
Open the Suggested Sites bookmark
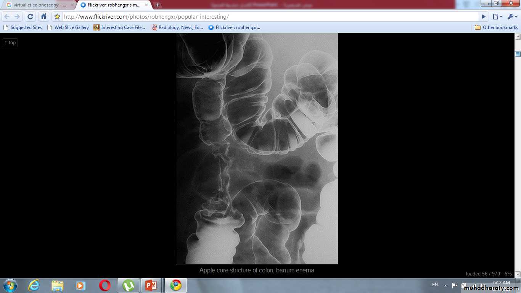[23, 27]
